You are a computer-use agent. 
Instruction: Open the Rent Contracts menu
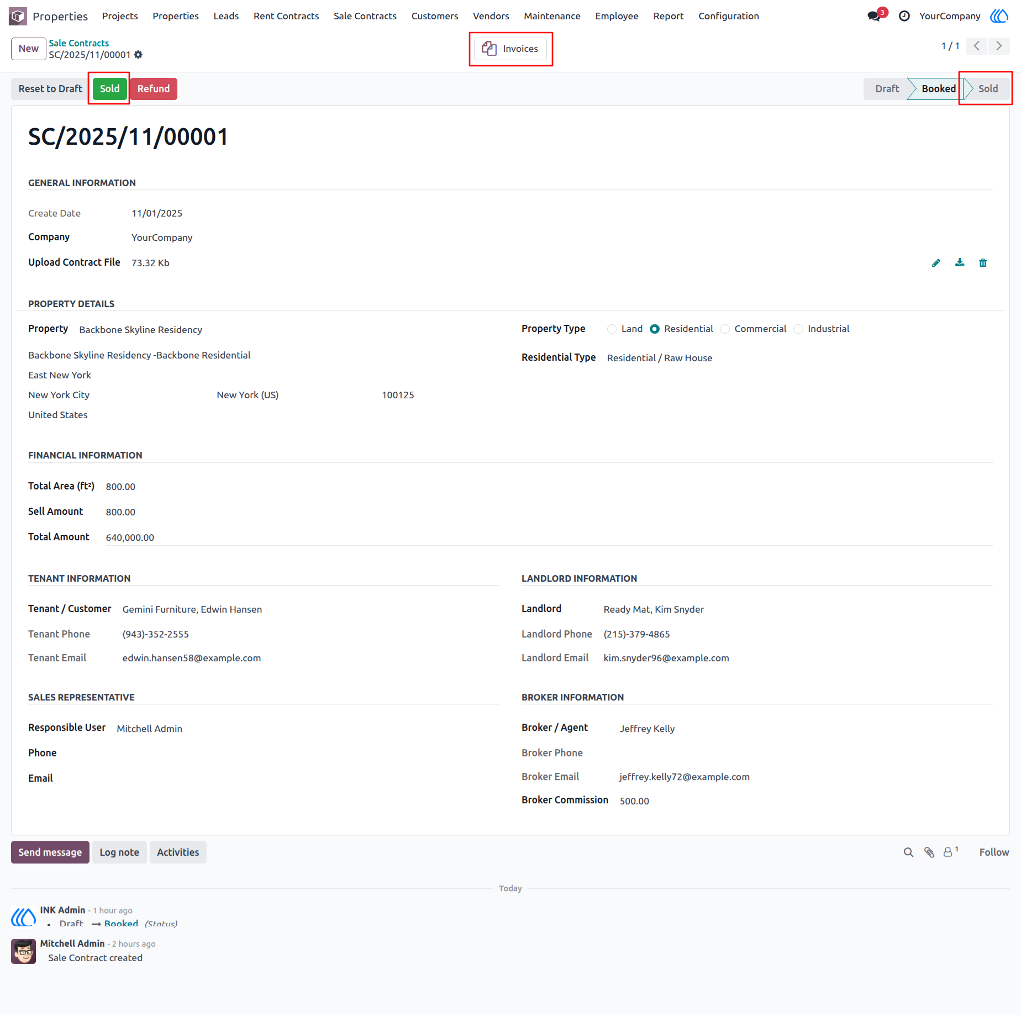286,16
